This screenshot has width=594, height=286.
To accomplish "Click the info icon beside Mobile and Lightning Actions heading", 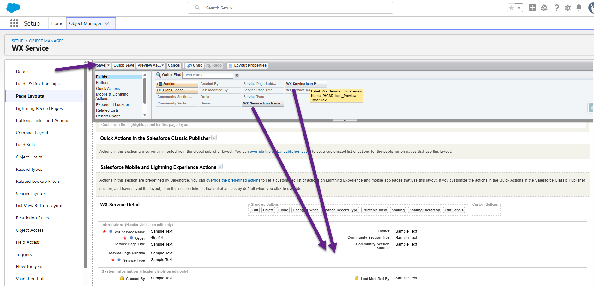I will tap(220, 166).
